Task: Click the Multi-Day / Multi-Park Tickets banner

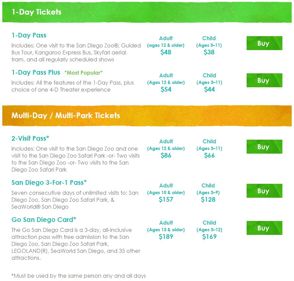Action: click(x=147, y=116)
